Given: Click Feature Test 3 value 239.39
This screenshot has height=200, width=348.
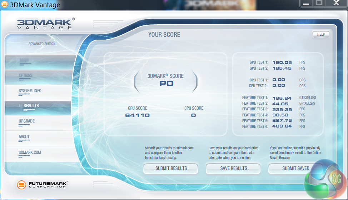Looking at the screenshot, I should [x=282, y=110].
